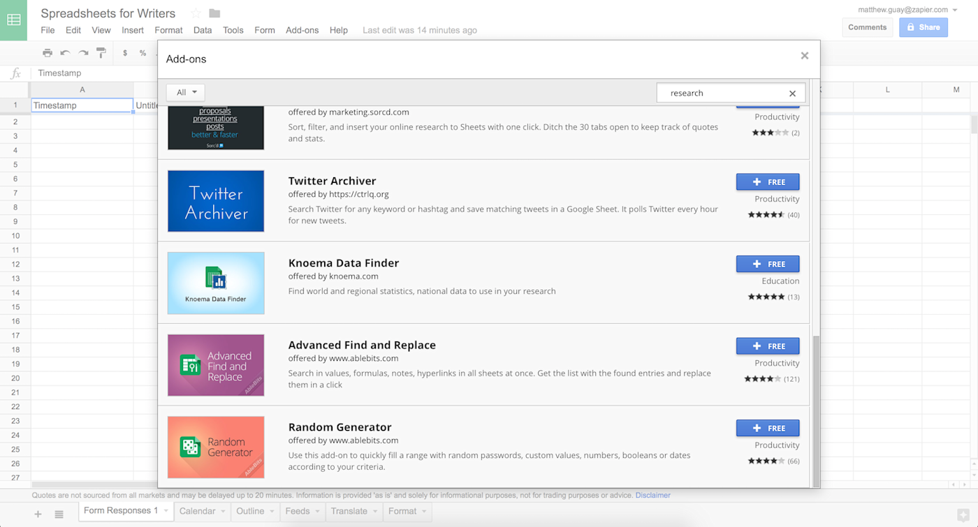Viewport: 978px width, 527px height.
Task: Install Knoema Data Finder with FREE button
Action: coord(768,264)
